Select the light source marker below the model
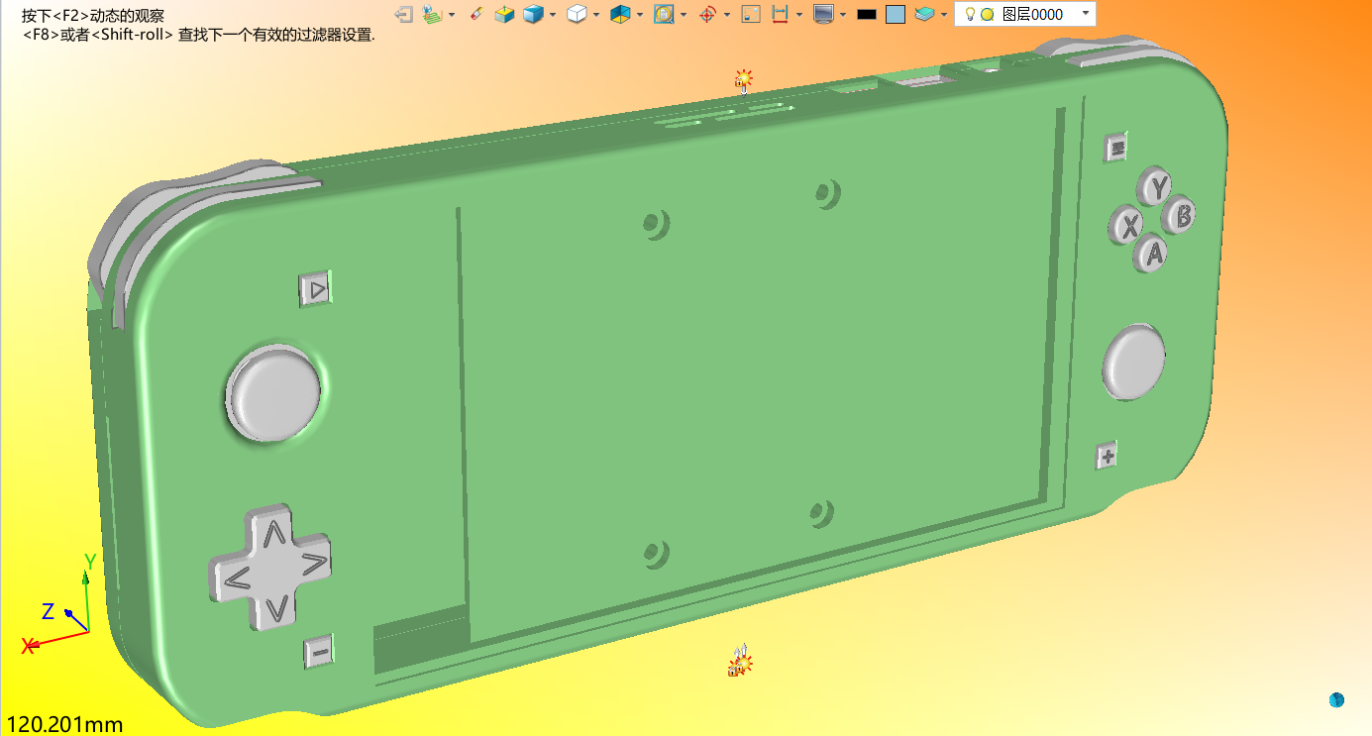 (x=739, y=661)
